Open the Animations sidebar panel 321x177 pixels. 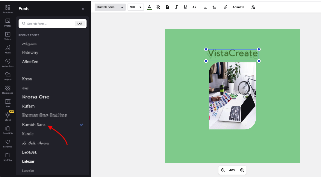pos(8,63)
